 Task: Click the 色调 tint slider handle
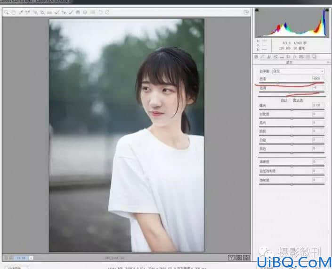(290, 92)
